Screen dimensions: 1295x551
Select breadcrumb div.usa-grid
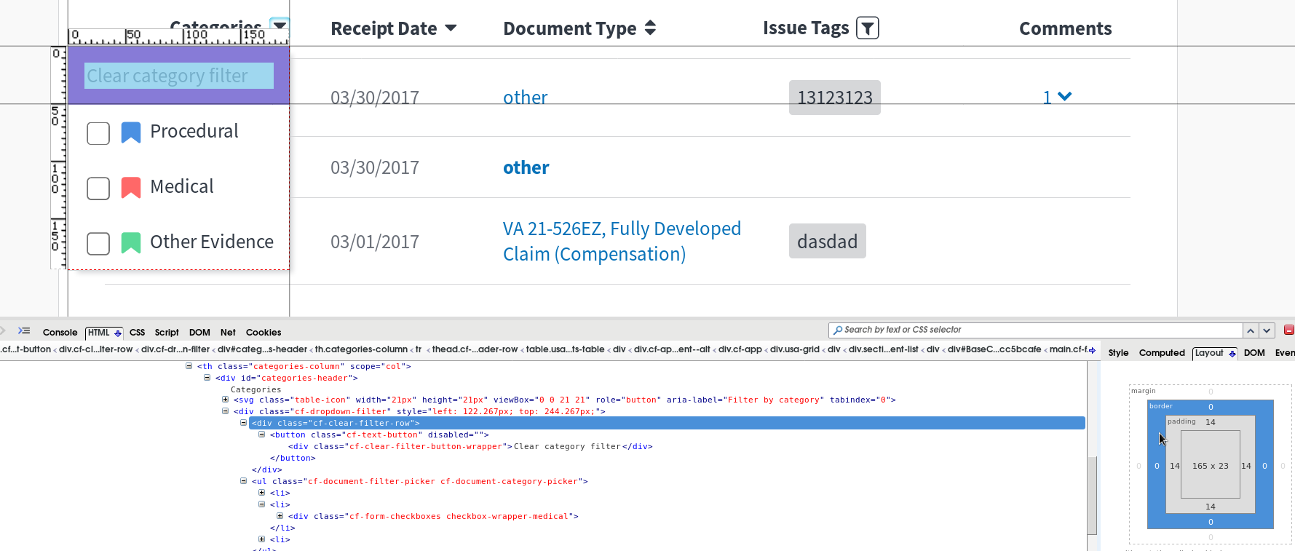click(x=795, y=349)
